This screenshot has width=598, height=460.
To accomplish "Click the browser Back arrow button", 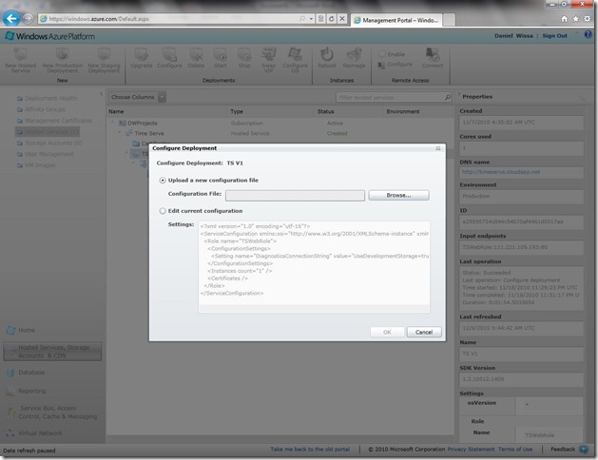I will [12, 18].
